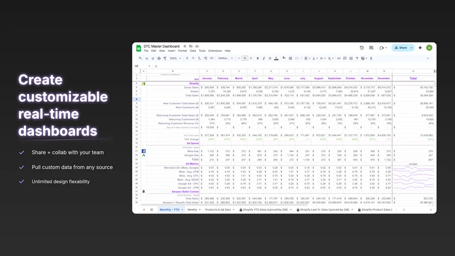Decrease decimal places

pos(199,59)
